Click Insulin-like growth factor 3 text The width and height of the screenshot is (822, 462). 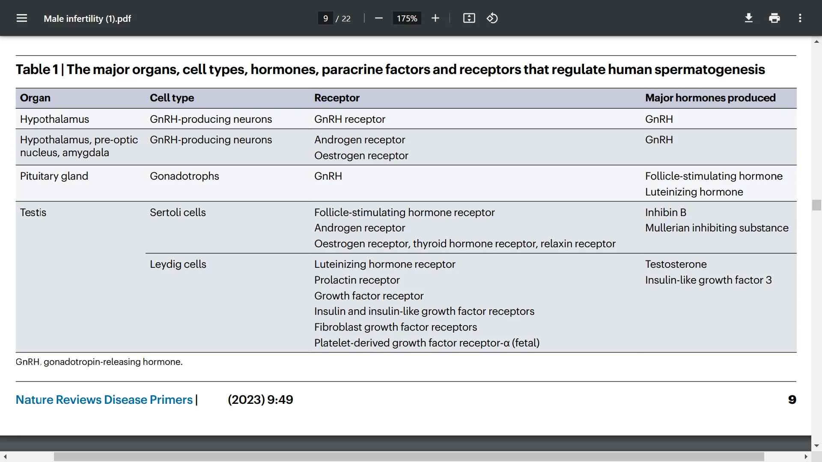pyautogui.click(x=708, y=280)
